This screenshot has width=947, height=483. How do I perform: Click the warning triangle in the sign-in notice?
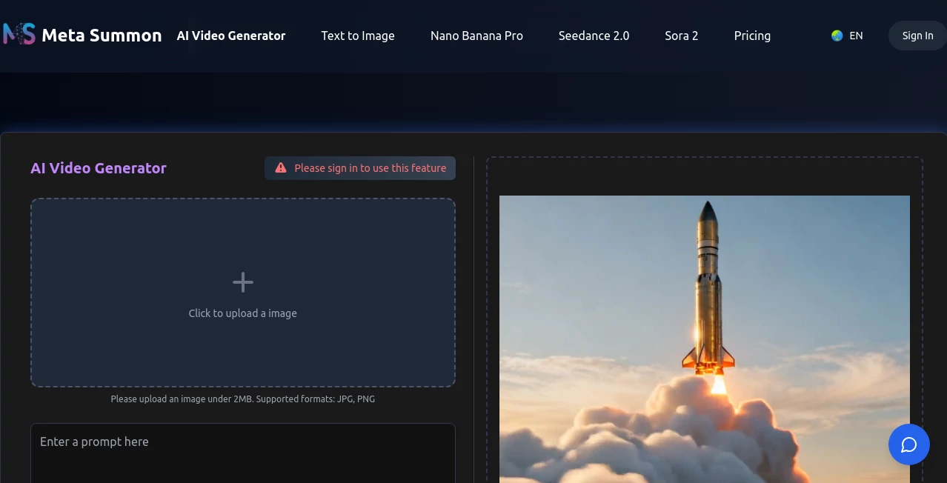280,167
